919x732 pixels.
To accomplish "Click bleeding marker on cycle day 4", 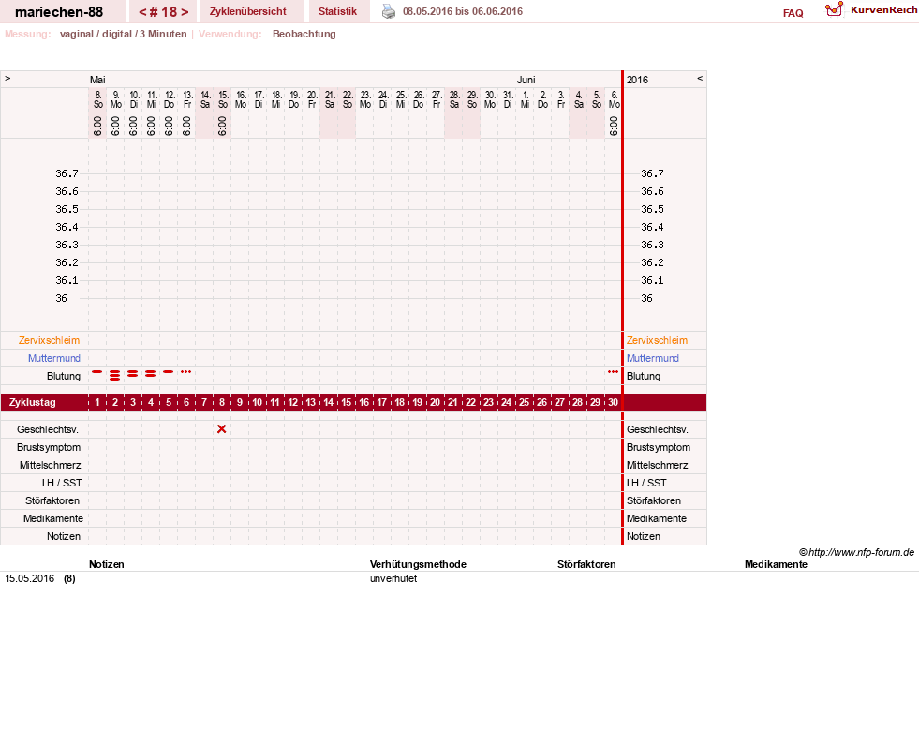I will [151, 374].
